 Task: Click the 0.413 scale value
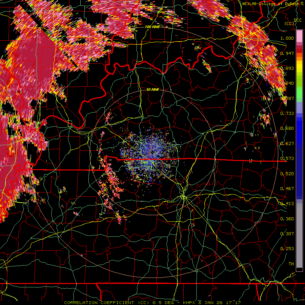coord(287,203)
